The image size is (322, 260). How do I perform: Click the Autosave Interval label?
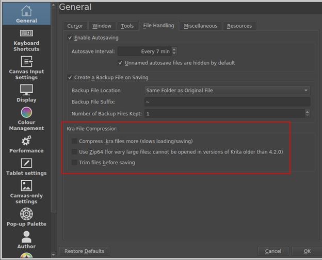click(x=93, y=51)
